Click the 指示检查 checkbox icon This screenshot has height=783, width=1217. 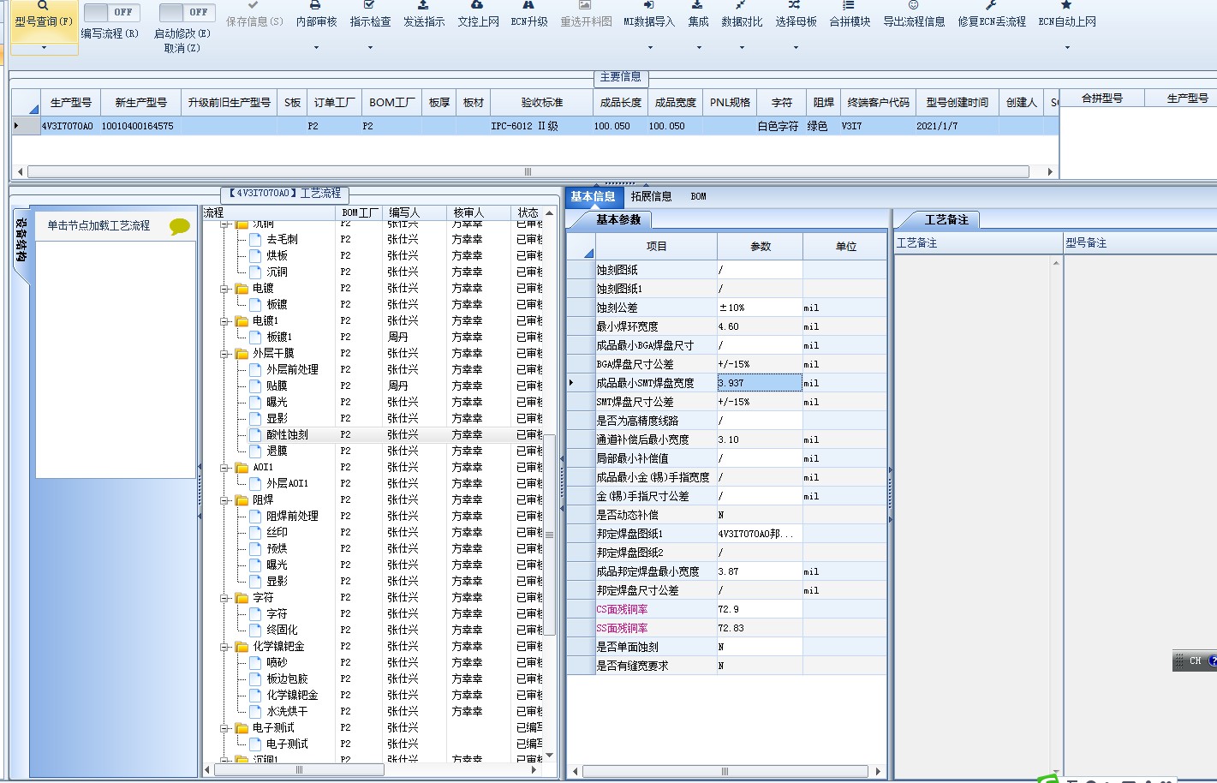click(369, 5)
